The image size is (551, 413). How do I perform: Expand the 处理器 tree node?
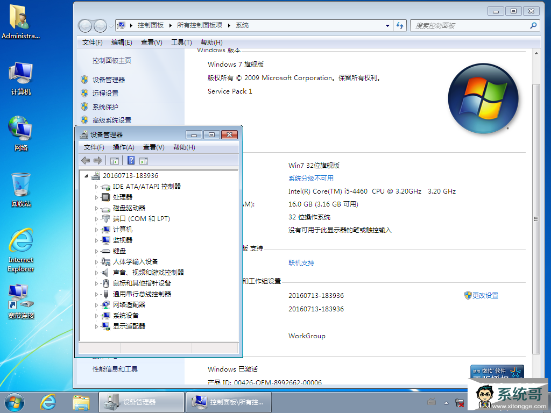(96, 197)
